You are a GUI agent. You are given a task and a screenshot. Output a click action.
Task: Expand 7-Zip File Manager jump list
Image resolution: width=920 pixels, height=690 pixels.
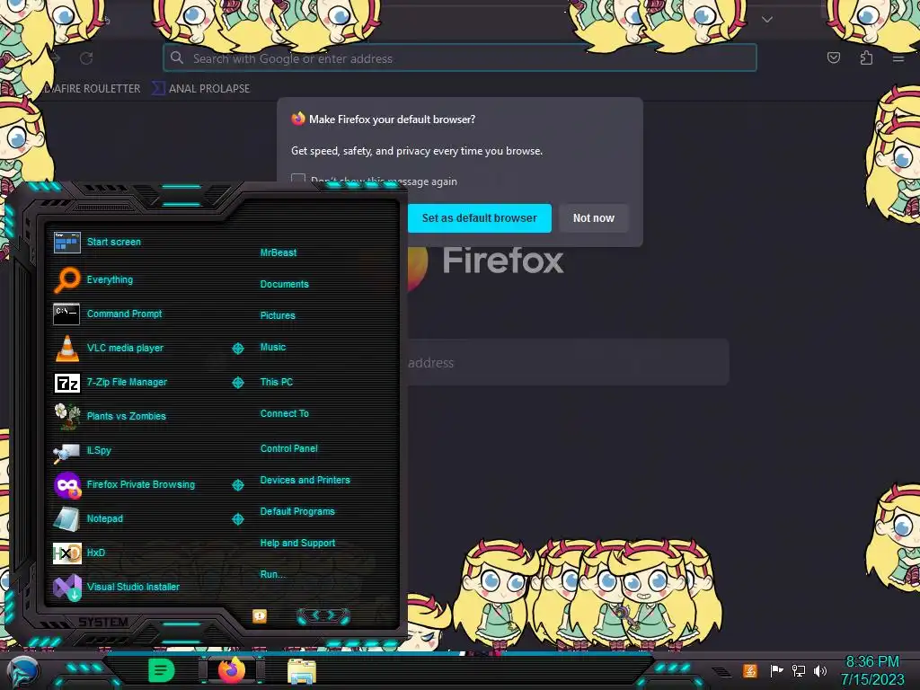pyautogui.click(x=238, y=383)
